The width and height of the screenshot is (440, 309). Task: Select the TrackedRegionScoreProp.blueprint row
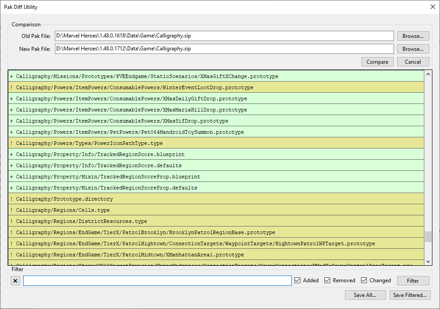(216, 177)
